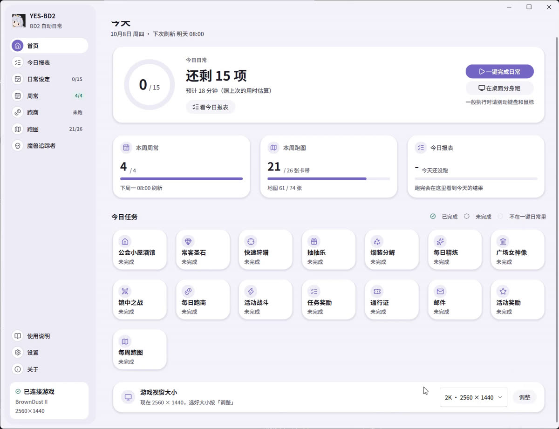Click the 21/26 count beside 跑图
This screenshot has width=559, height=429.
[x=76, y=129]
